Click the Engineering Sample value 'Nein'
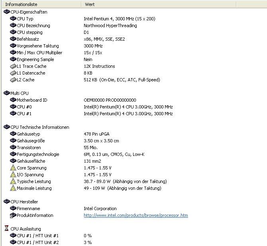 tap(88, 59)
